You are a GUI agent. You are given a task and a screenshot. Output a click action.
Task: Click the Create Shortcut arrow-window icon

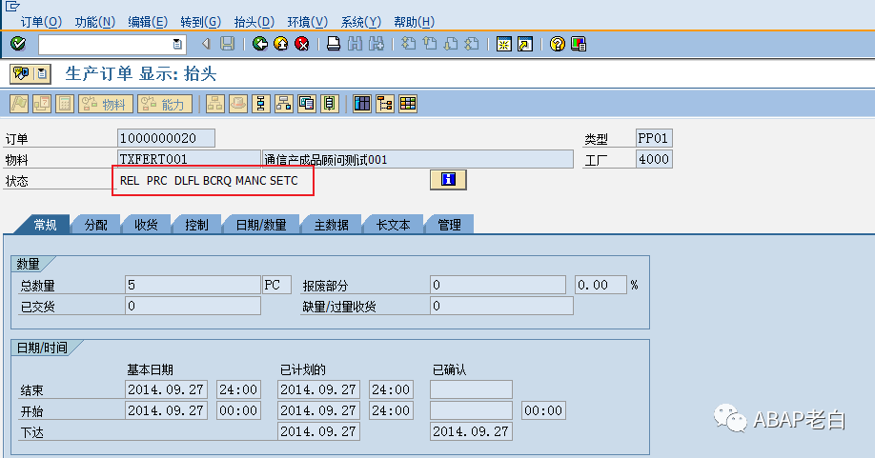(525, 44)
